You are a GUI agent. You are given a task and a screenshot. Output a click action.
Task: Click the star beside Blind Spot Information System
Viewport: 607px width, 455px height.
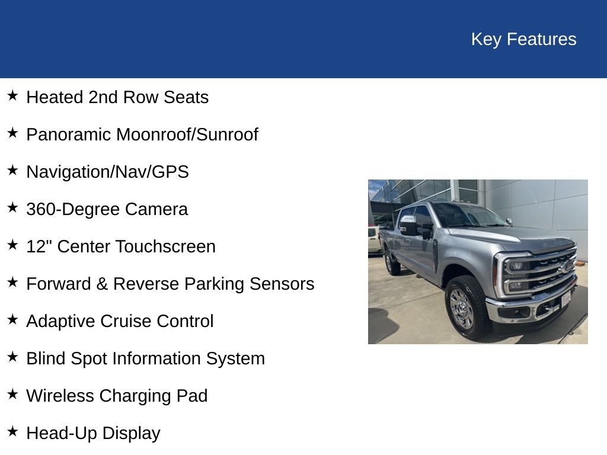tap(12, 357)
